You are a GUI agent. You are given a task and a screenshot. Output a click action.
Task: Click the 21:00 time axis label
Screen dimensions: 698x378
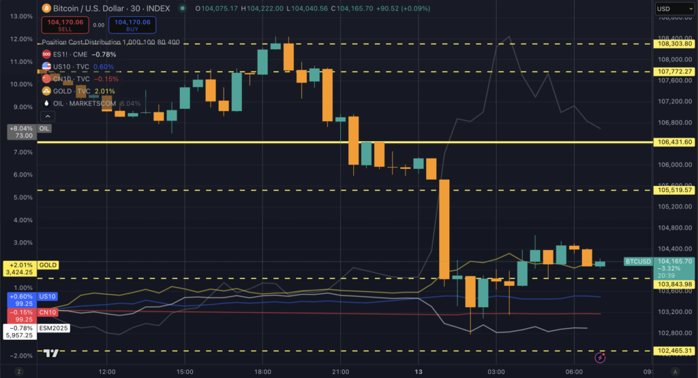point(341,372)
